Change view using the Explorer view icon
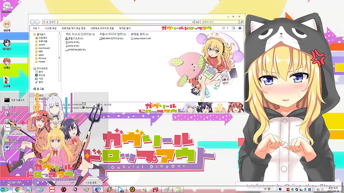This screenshot has height=193, width=344. pos(224,28)
